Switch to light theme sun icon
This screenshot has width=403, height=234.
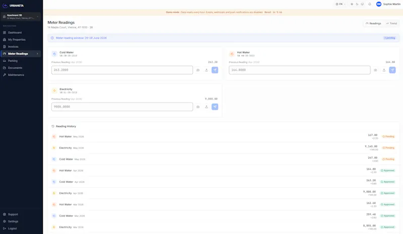pyautogui.click(x=352, y=4)
